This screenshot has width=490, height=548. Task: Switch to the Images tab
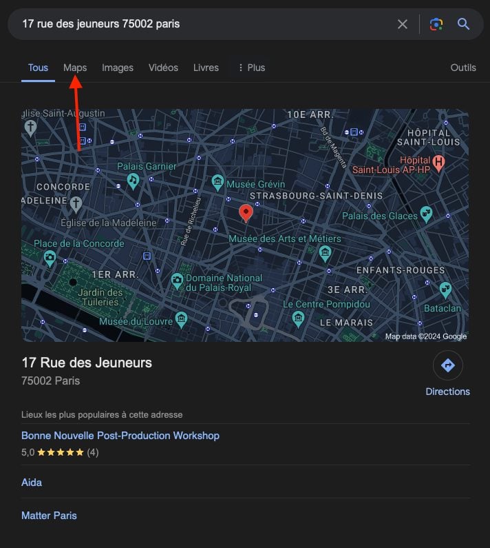118,68
